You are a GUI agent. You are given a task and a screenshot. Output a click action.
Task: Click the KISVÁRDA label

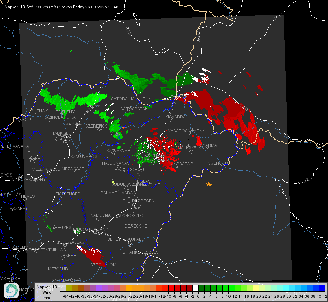176,117
